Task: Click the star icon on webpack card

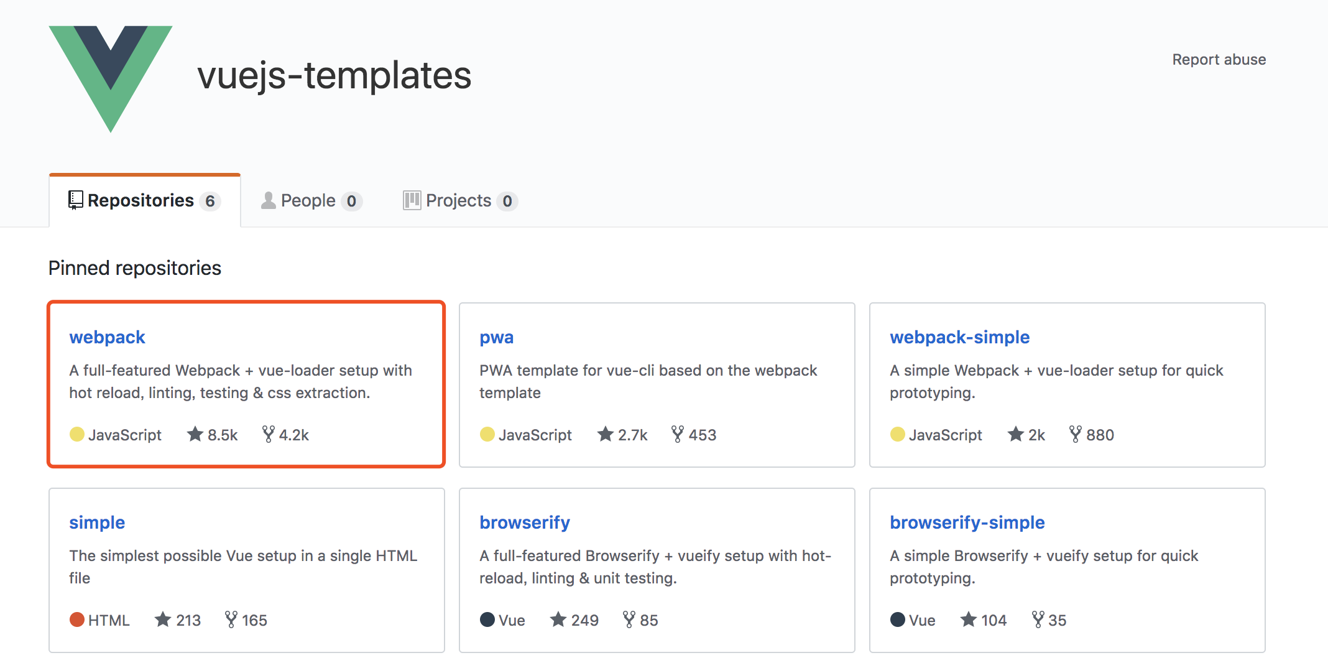Action: click(195, 434)
